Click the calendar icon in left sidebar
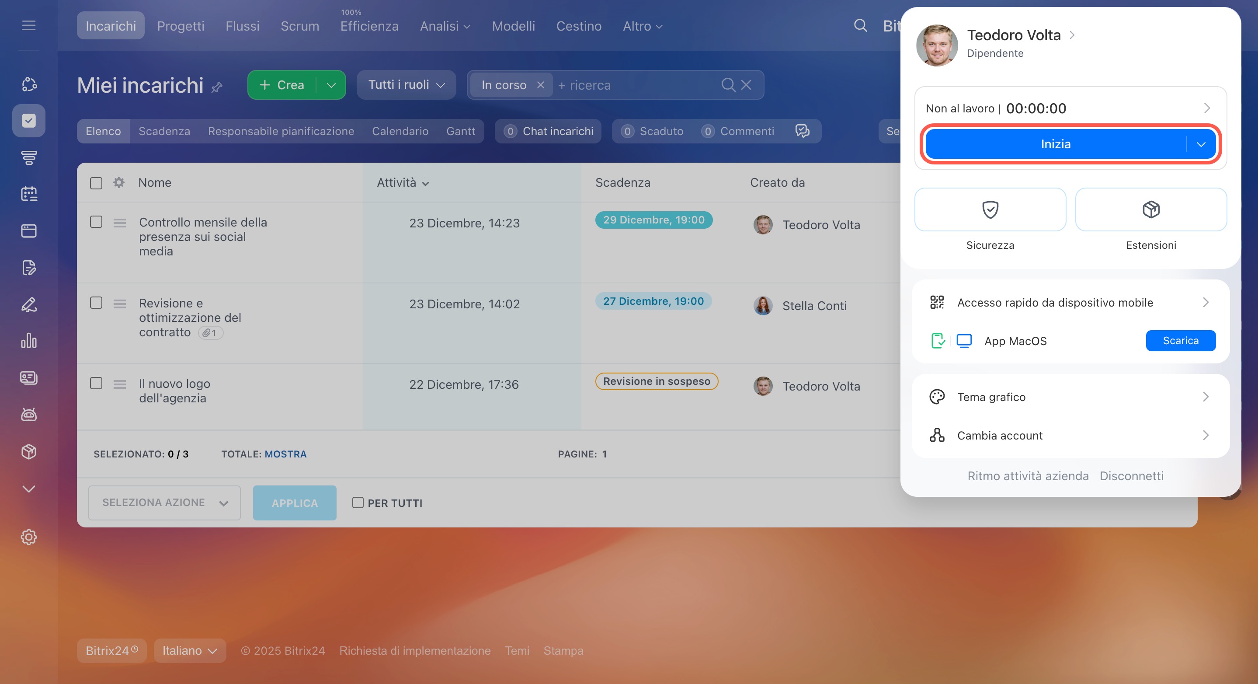 tap(29, 194)
